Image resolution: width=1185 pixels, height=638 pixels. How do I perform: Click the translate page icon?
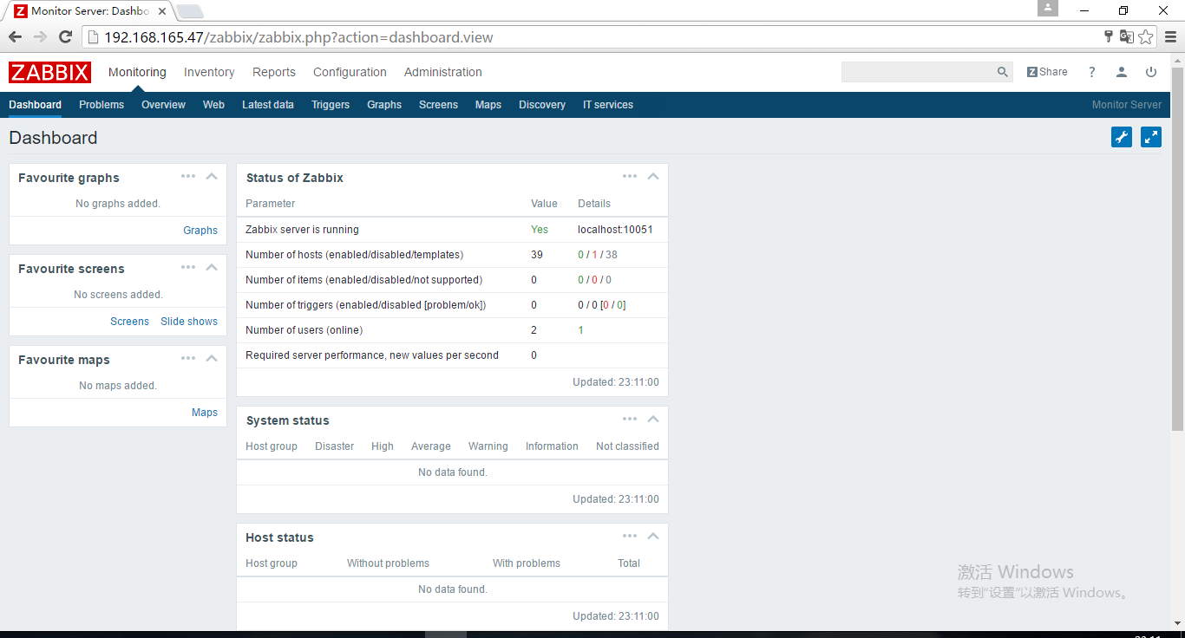1127,37
